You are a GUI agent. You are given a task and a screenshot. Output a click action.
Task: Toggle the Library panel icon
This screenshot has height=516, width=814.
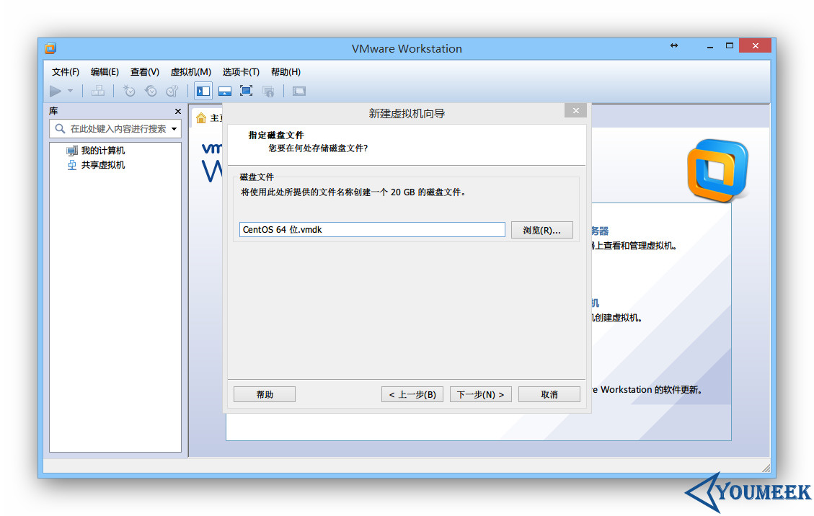coord(203,90)
